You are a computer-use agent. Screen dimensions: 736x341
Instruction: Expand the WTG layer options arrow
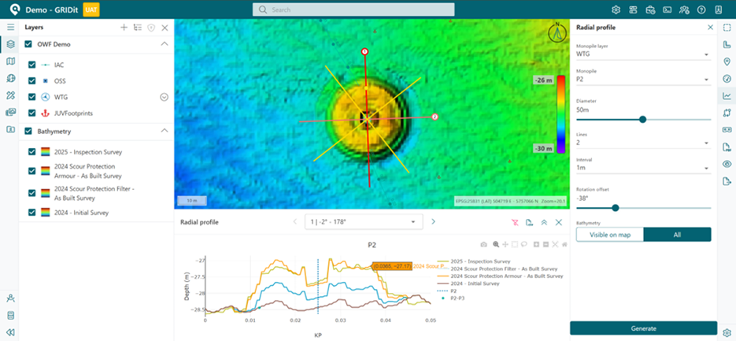tap(164, 97)
